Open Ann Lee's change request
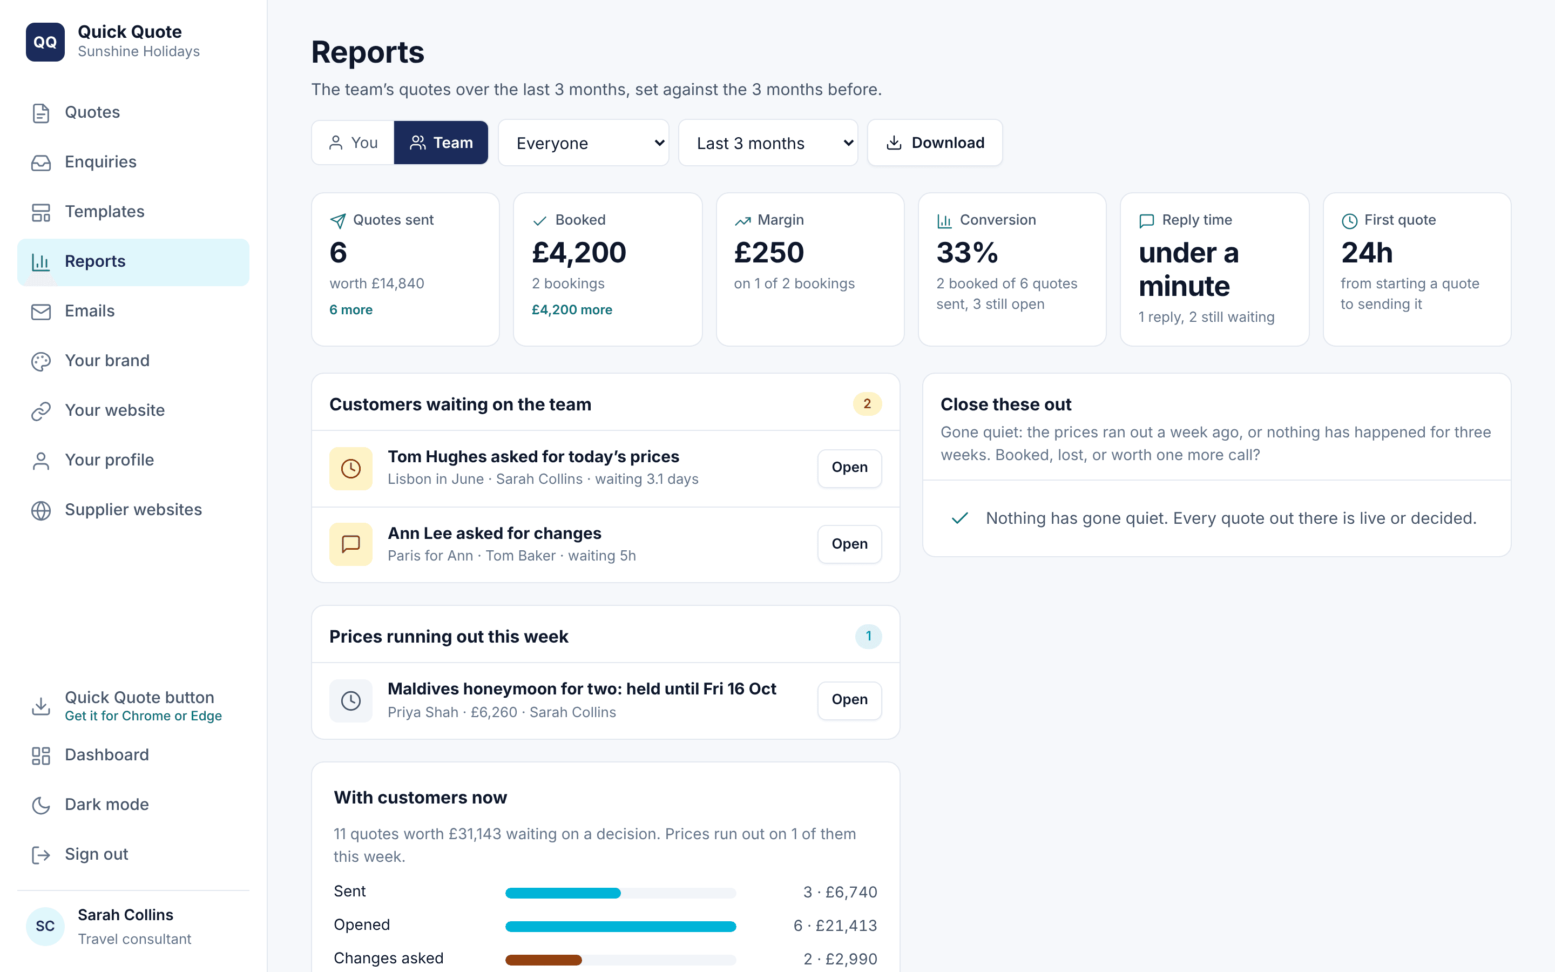 tap(849, 544)
